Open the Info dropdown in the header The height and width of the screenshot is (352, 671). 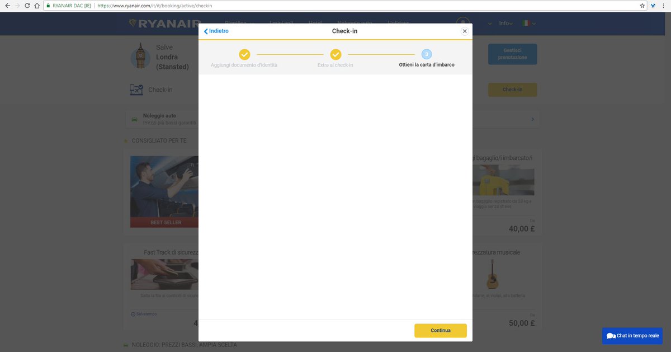506,24
